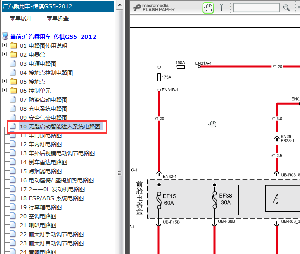
Task: Click the 150A fuse symbol in diagram
Action: tap(180, 67)
